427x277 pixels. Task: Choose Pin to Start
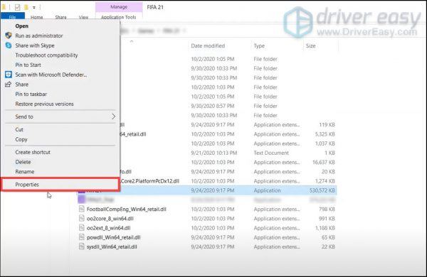tap(28, 65)
